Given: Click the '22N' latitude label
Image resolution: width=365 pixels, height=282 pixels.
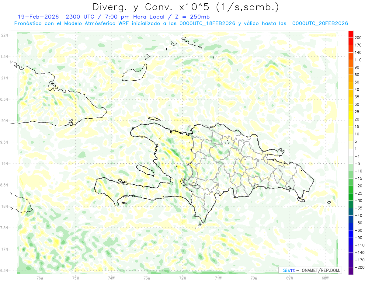Looking at the screenshot, I should click(4, 35).
